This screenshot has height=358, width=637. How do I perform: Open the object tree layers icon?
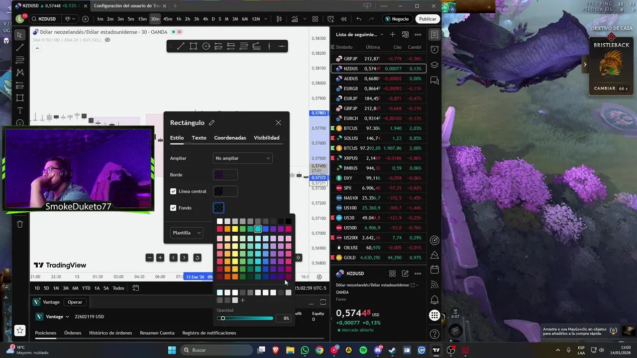click(434, 65)
